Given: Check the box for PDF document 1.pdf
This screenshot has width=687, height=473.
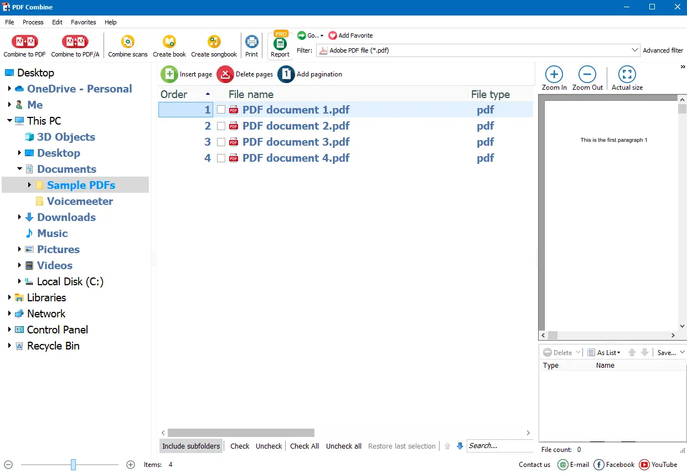Looking at the screenshot, I should (x=221, y=110).
